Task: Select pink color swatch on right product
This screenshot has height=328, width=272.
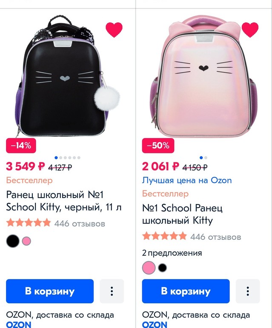Action: pyautogui.click(x=149, y=268)
